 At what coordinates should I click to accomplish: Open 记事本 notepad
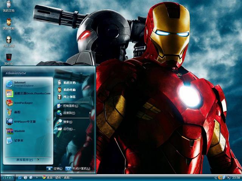coord(28,141)
